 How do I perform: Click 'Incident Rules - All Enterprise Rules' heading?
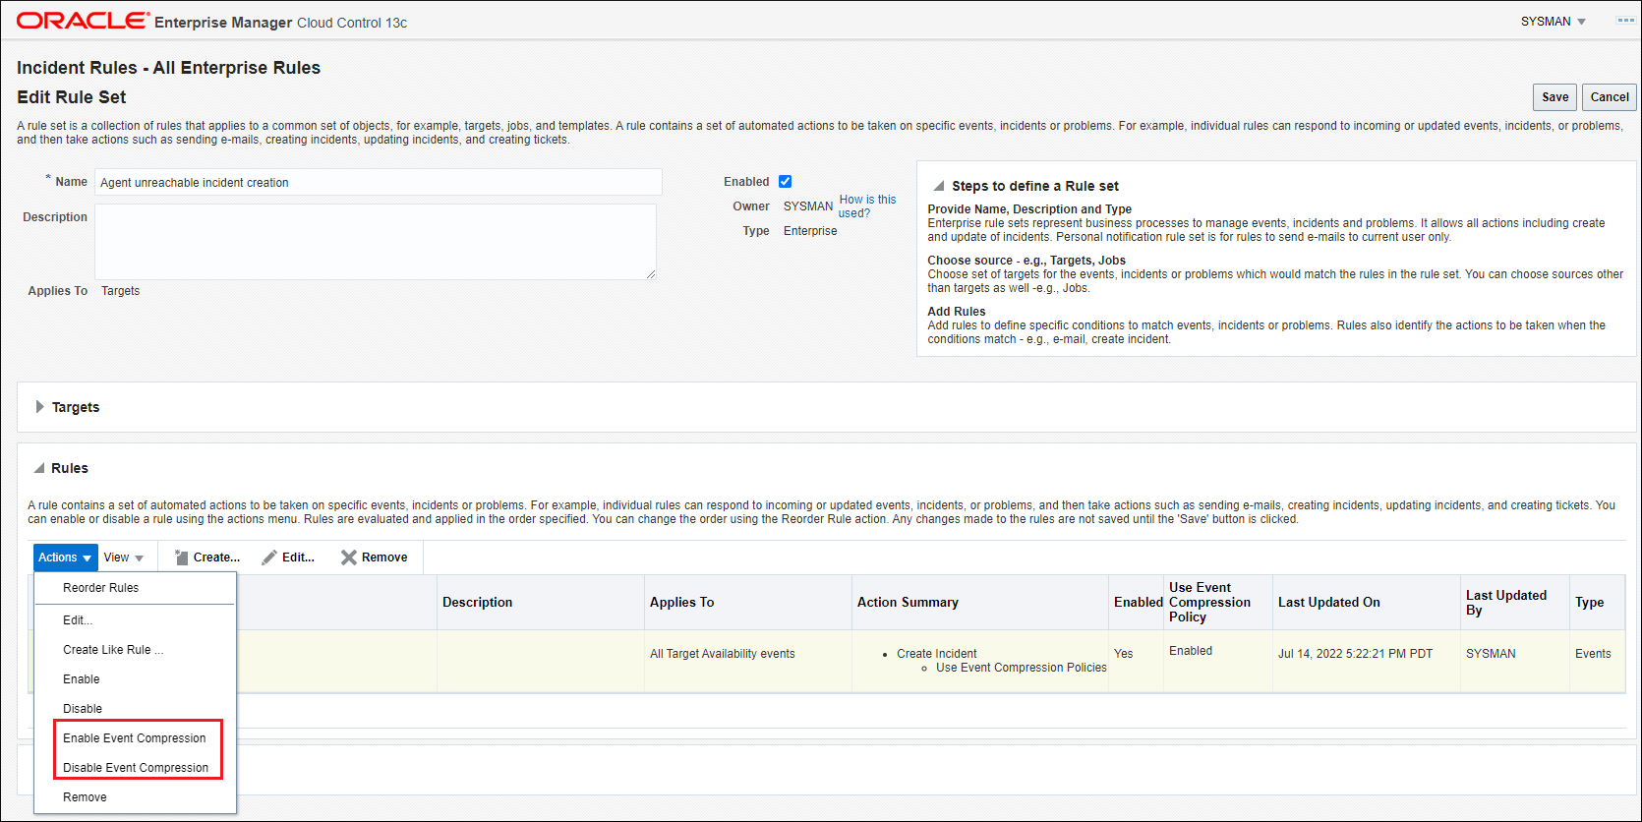(x=169, y=68)
